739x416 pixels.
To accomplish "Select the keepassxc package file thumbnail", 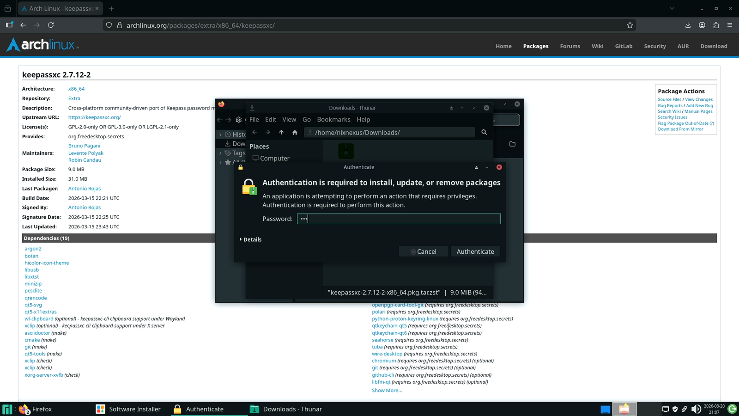I will tap(346, 151).
